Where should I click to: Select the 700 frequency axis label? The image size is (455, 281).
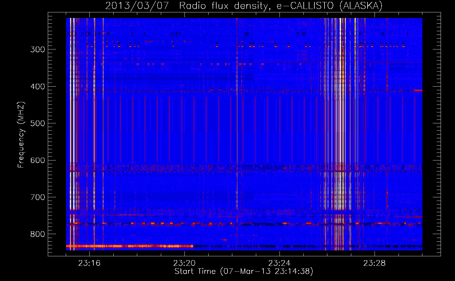[38, 198]
